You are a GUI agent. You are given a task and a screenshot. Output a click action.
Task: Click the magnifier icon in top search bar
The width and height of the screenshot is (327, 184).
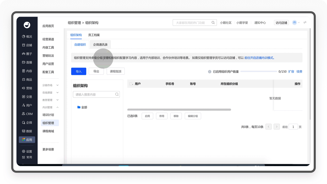tap(213, 22)
